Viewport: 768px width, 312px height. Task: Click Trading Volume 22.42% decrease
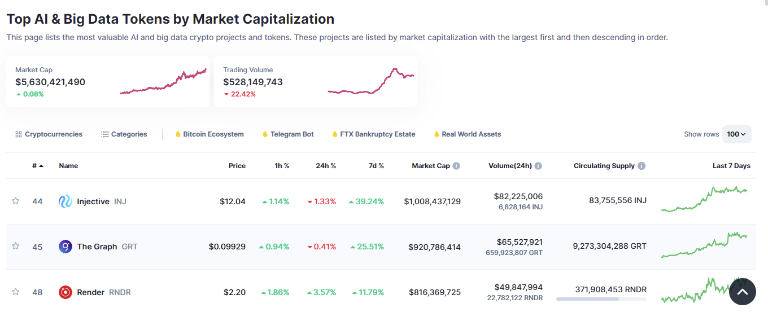[240, 94]
